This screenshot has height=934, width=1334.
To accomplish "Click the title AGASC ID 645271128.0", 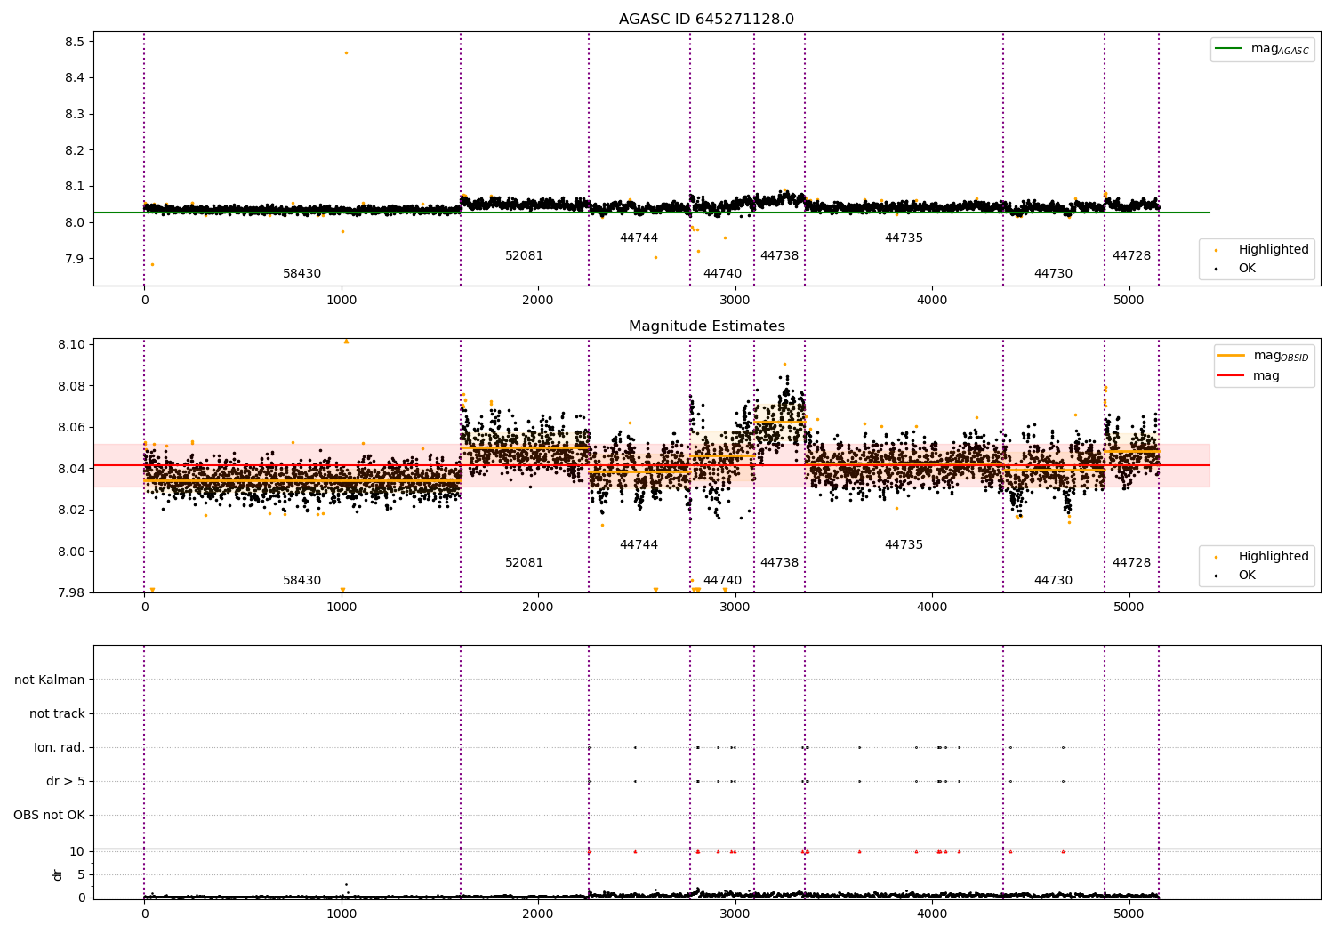I will (706, 20).
